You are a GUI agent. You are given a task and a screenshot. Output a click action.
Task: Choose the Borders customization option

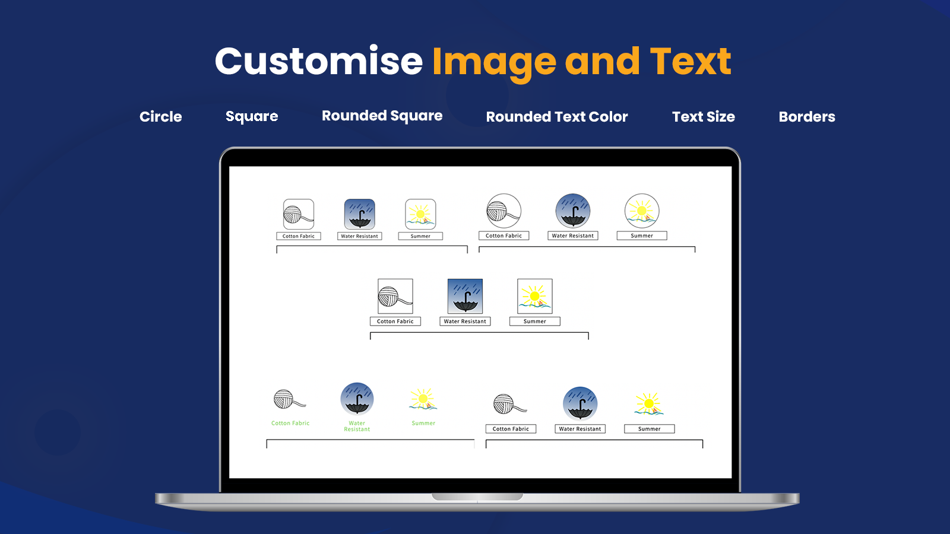click(806, 116)
